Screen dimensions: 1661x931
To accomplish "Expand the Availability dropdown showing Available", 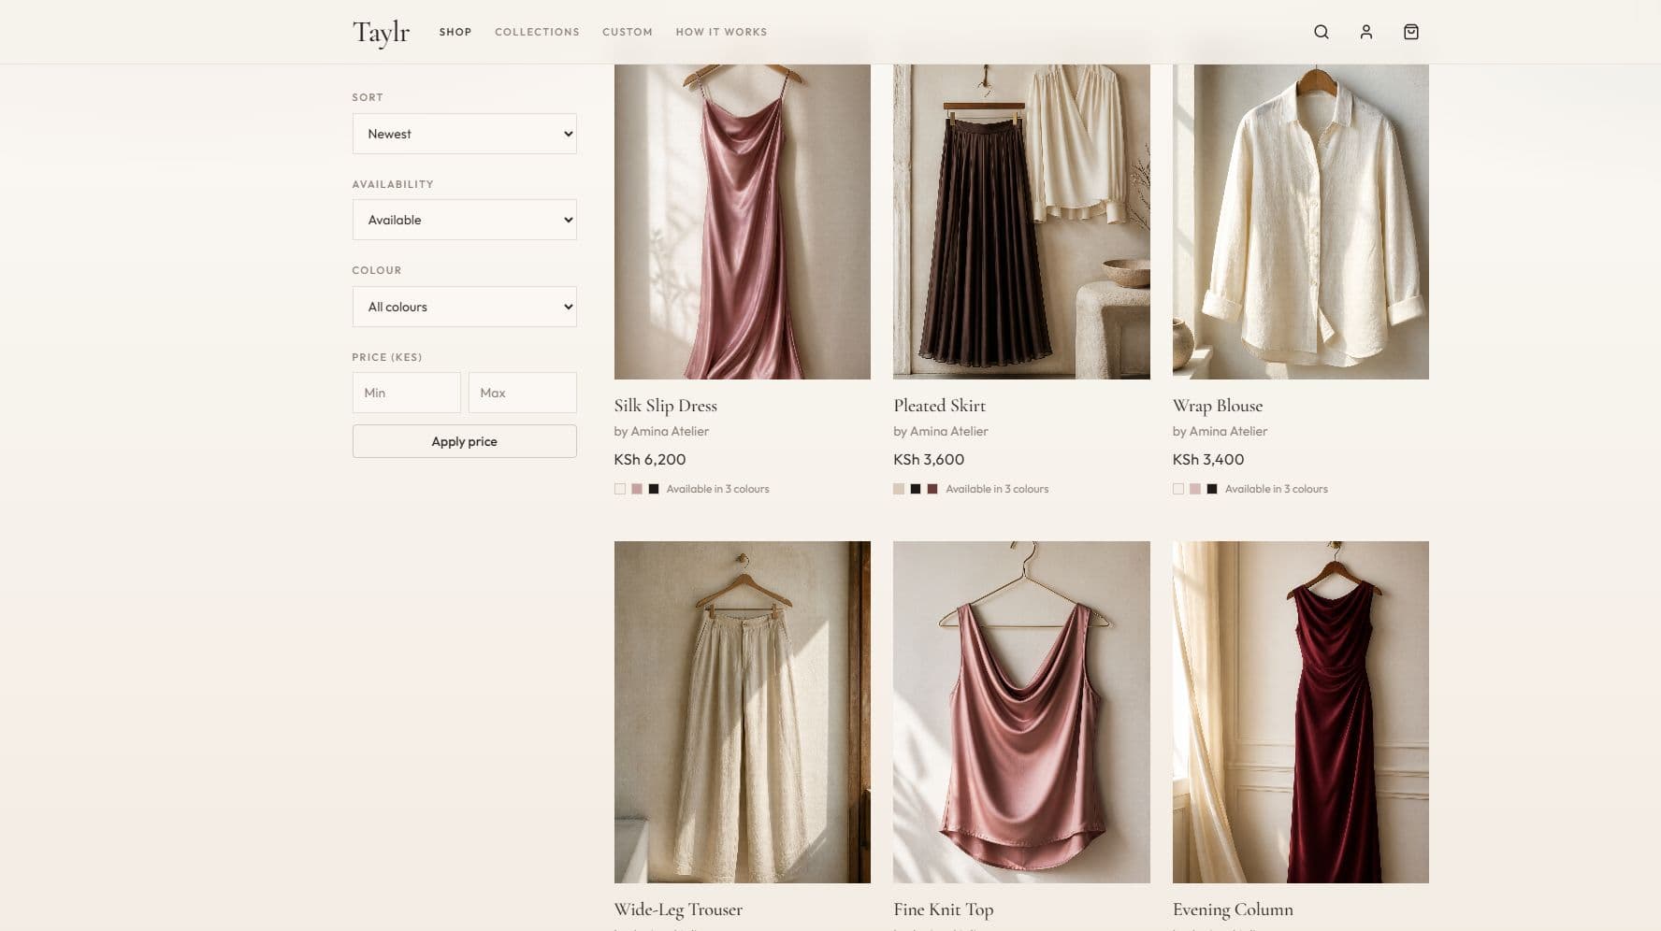I will click(464, 220).
